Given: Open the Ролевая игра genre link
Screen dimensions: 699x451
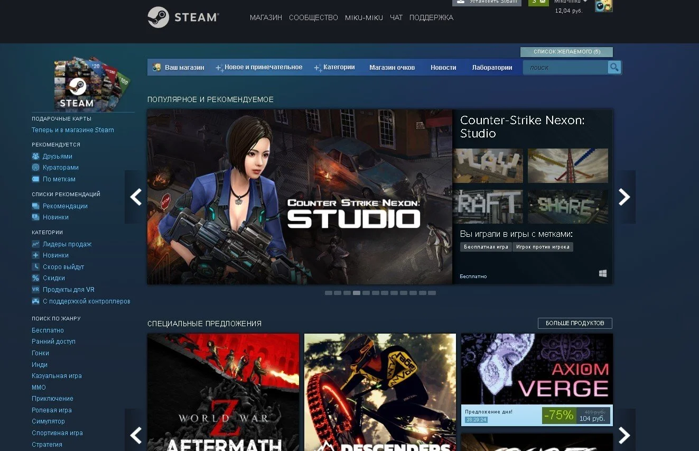Looking at the screenshot, I should (51, 410).
